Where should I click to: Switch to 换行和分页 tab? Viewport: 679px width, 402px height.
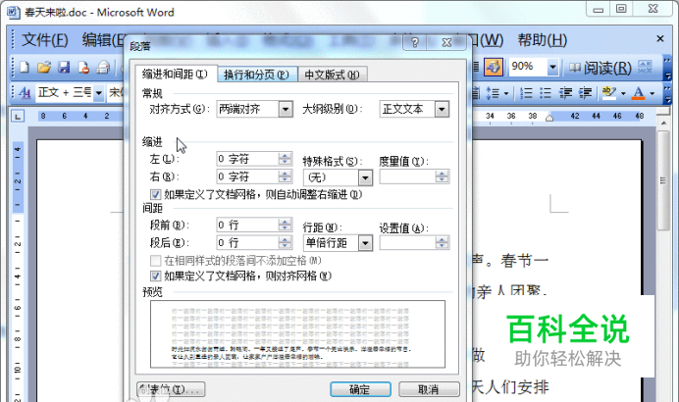pos(257,75)
